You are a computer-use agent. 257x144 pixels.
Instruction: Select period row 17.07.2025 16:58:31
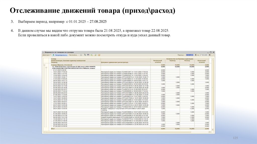pyautogui.click(x=130, y=103)
